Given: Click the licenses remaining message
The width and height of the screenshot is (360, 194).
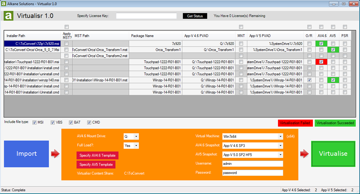Looking at the screenshot, I should 239,16.
